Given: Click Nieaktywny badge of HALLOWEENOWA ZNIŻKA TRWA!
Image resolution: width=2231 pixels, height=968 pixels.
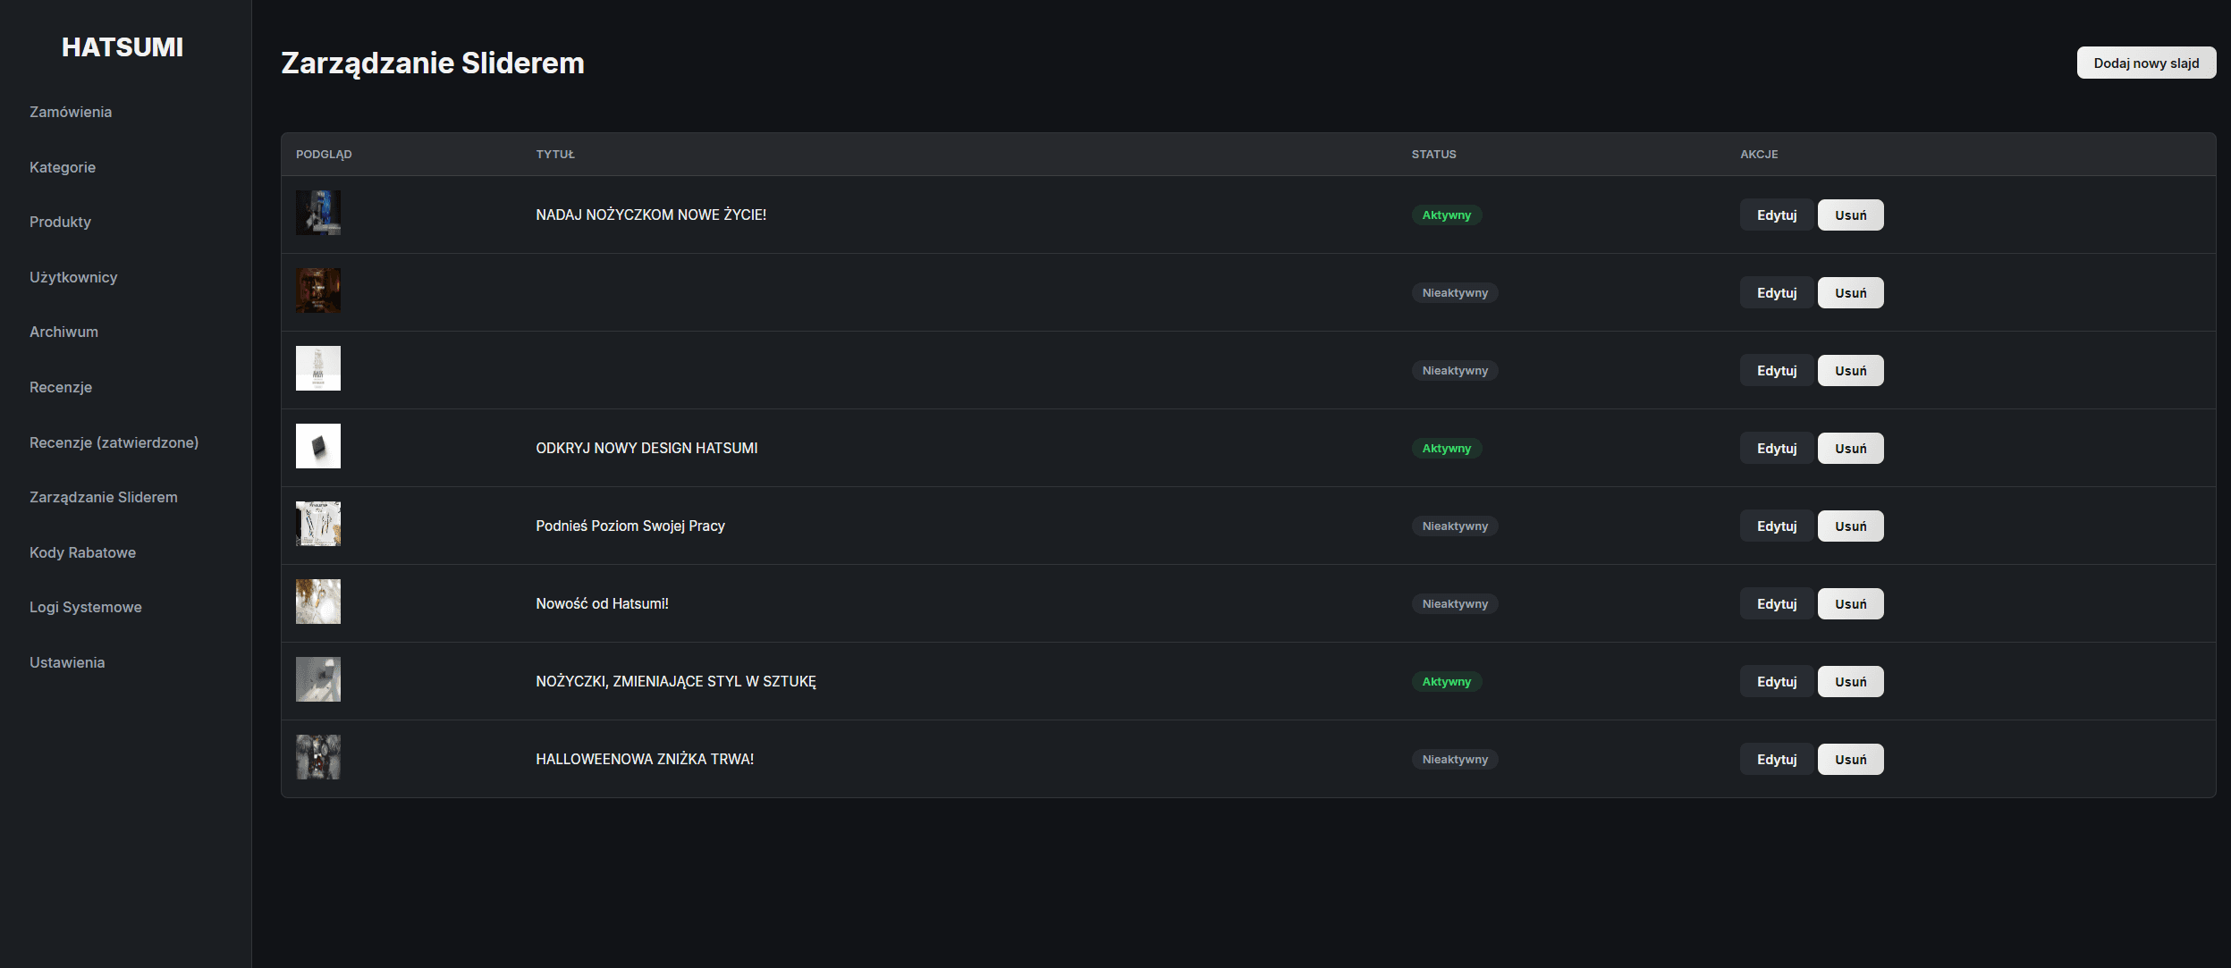Looking at the screenshot, I should (1455, 759).
